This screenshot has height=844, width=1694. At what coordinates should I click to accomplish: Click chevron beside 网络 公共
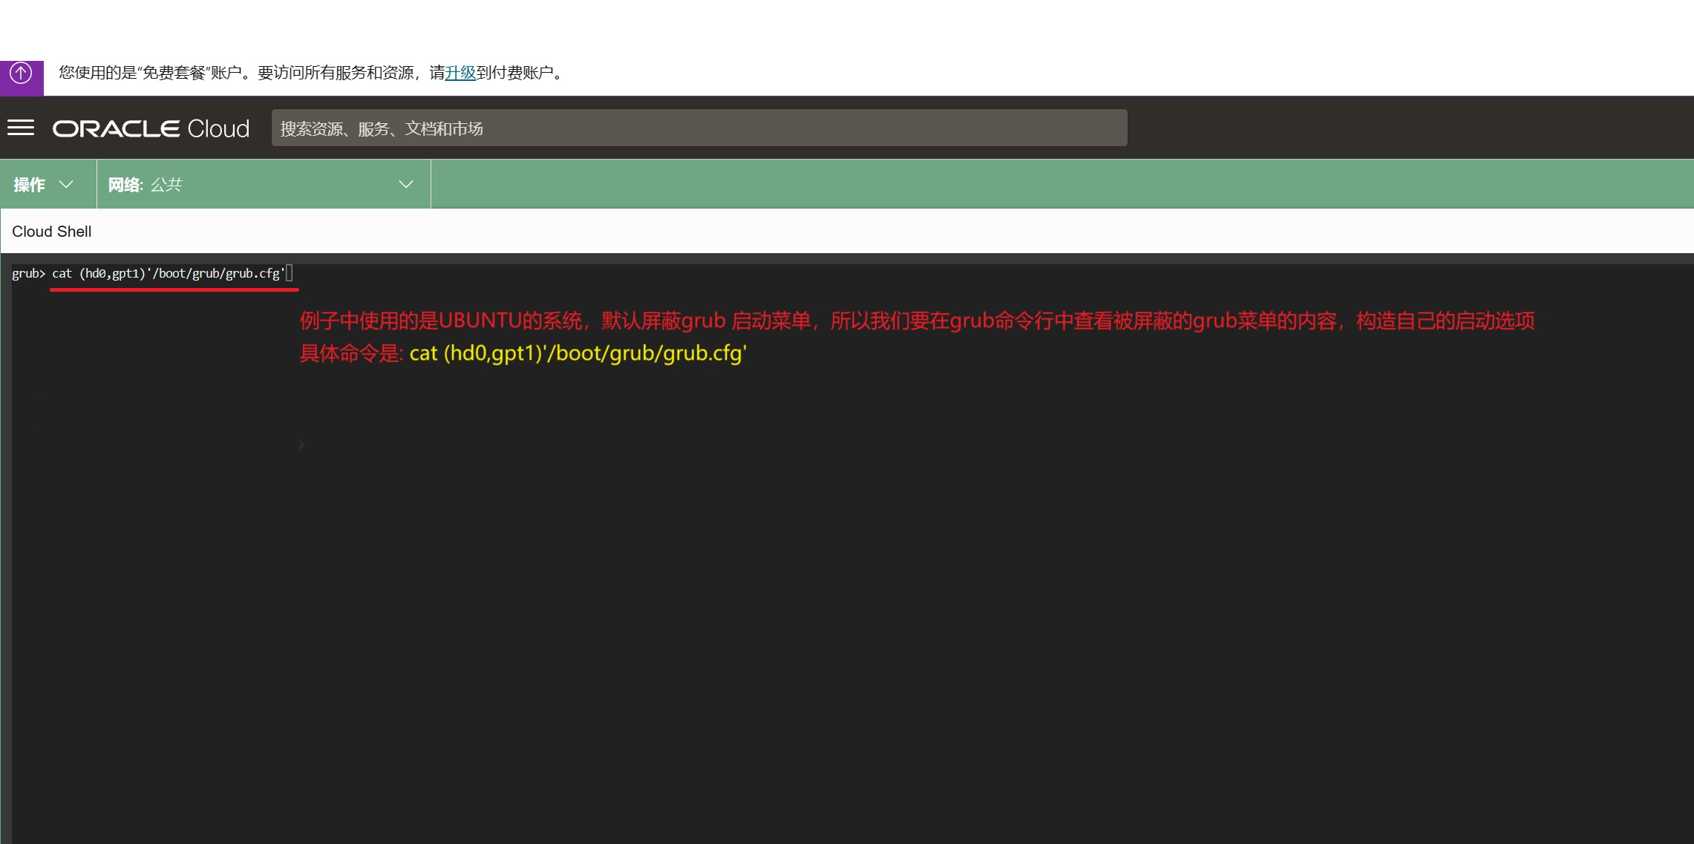[x=406, y=184]
